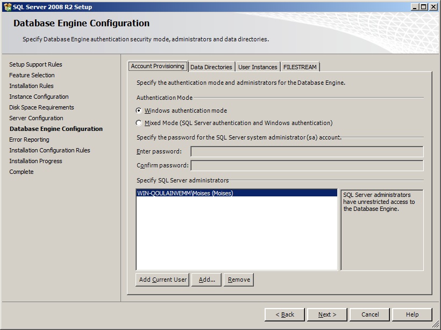This screenshot has width=441, height=330.
Task: Focus the Enter password field
Action: [x=307, y=151]
